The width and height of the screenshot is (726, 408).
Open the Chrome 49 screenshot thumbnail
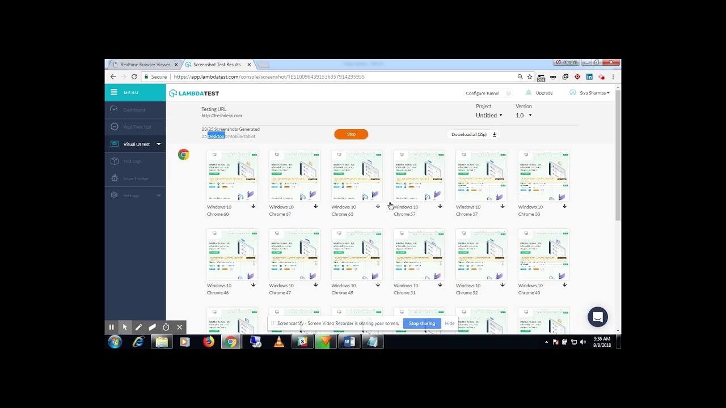click(357, 254)
